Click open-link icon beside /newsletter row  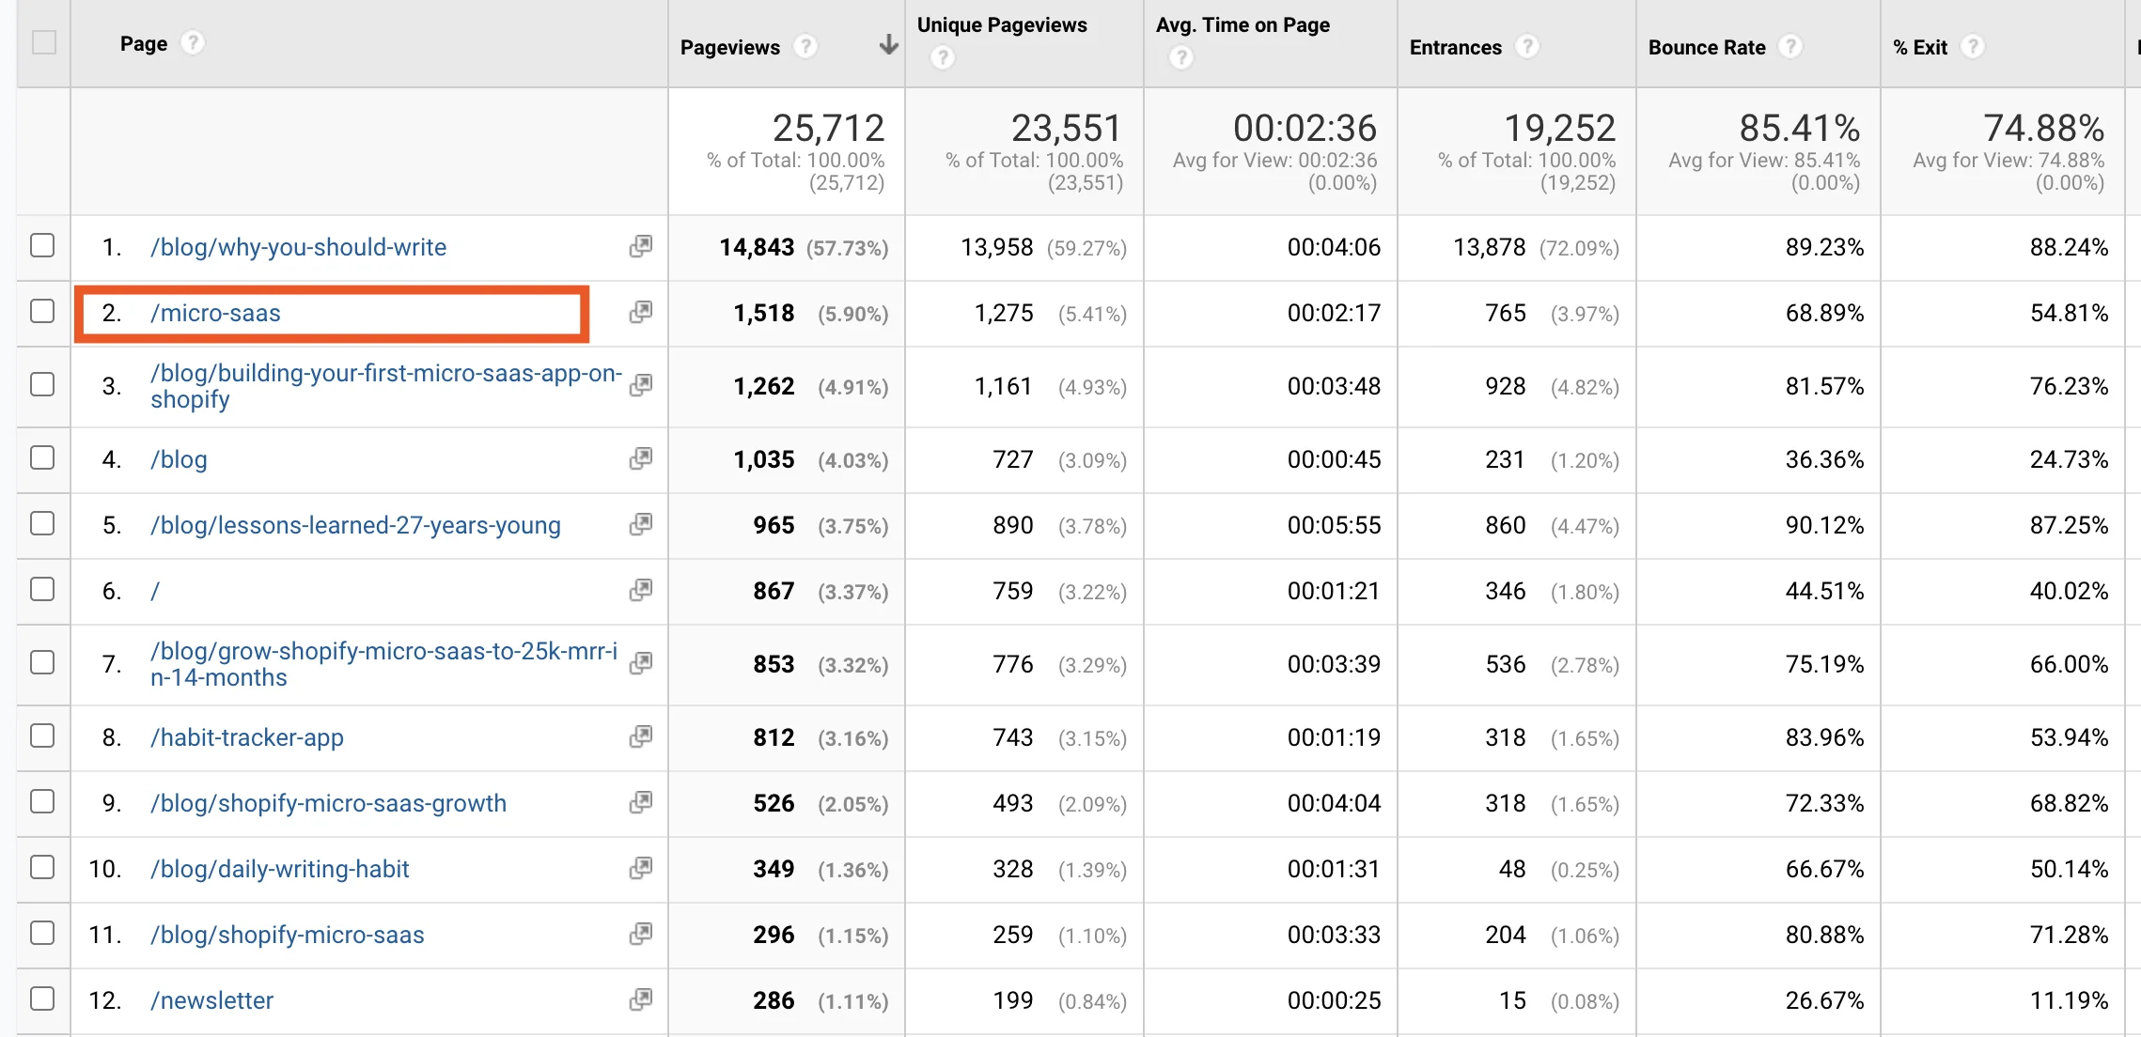click(641, 999)
